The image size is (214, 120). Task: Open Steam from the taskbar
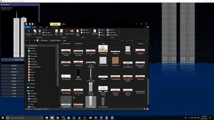80,118
